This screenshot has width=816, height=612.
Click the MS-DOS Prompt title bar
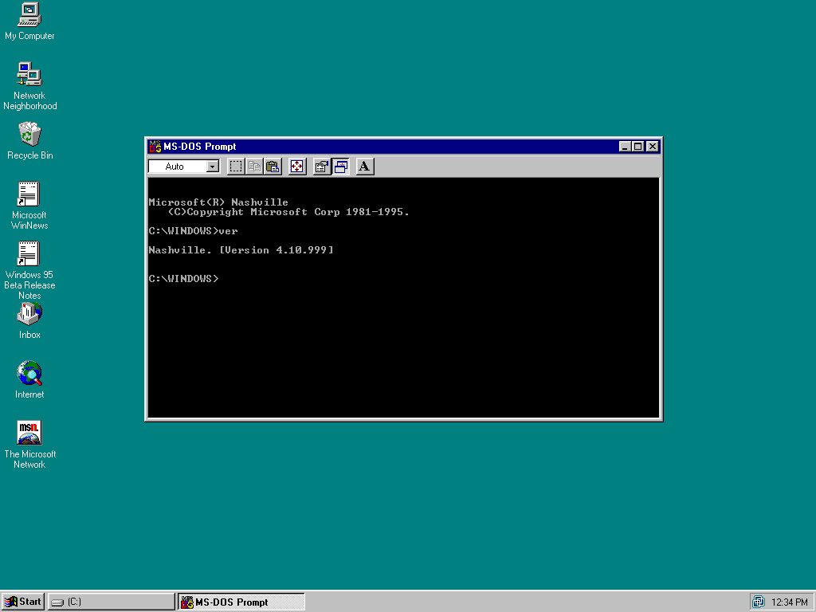tap(403, 147)
